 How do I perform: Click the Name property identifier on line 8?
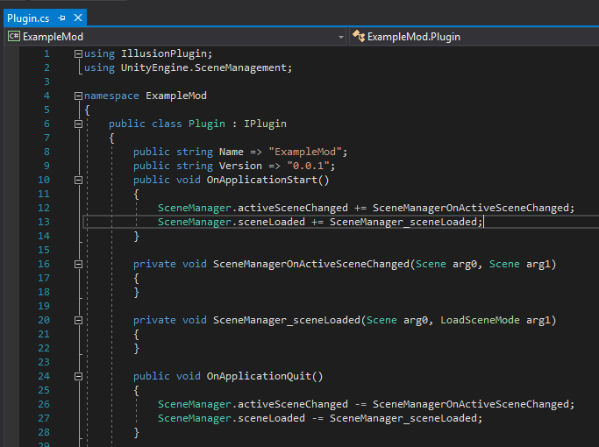tap(232, 152)
